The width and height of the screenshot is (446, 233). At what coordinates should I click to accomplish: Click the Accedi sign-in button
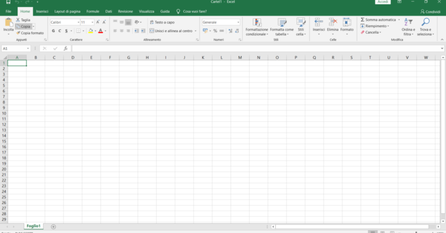click(383, 2)
